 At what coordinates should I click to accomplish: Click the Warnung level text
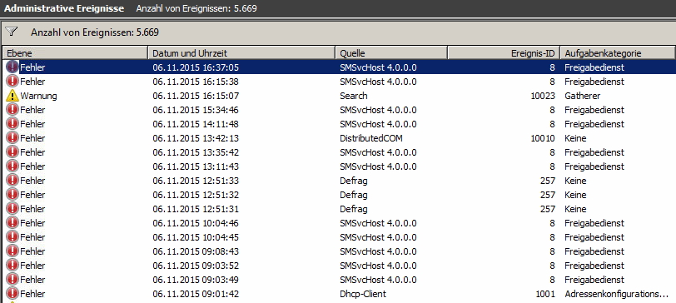click(38, 96)
